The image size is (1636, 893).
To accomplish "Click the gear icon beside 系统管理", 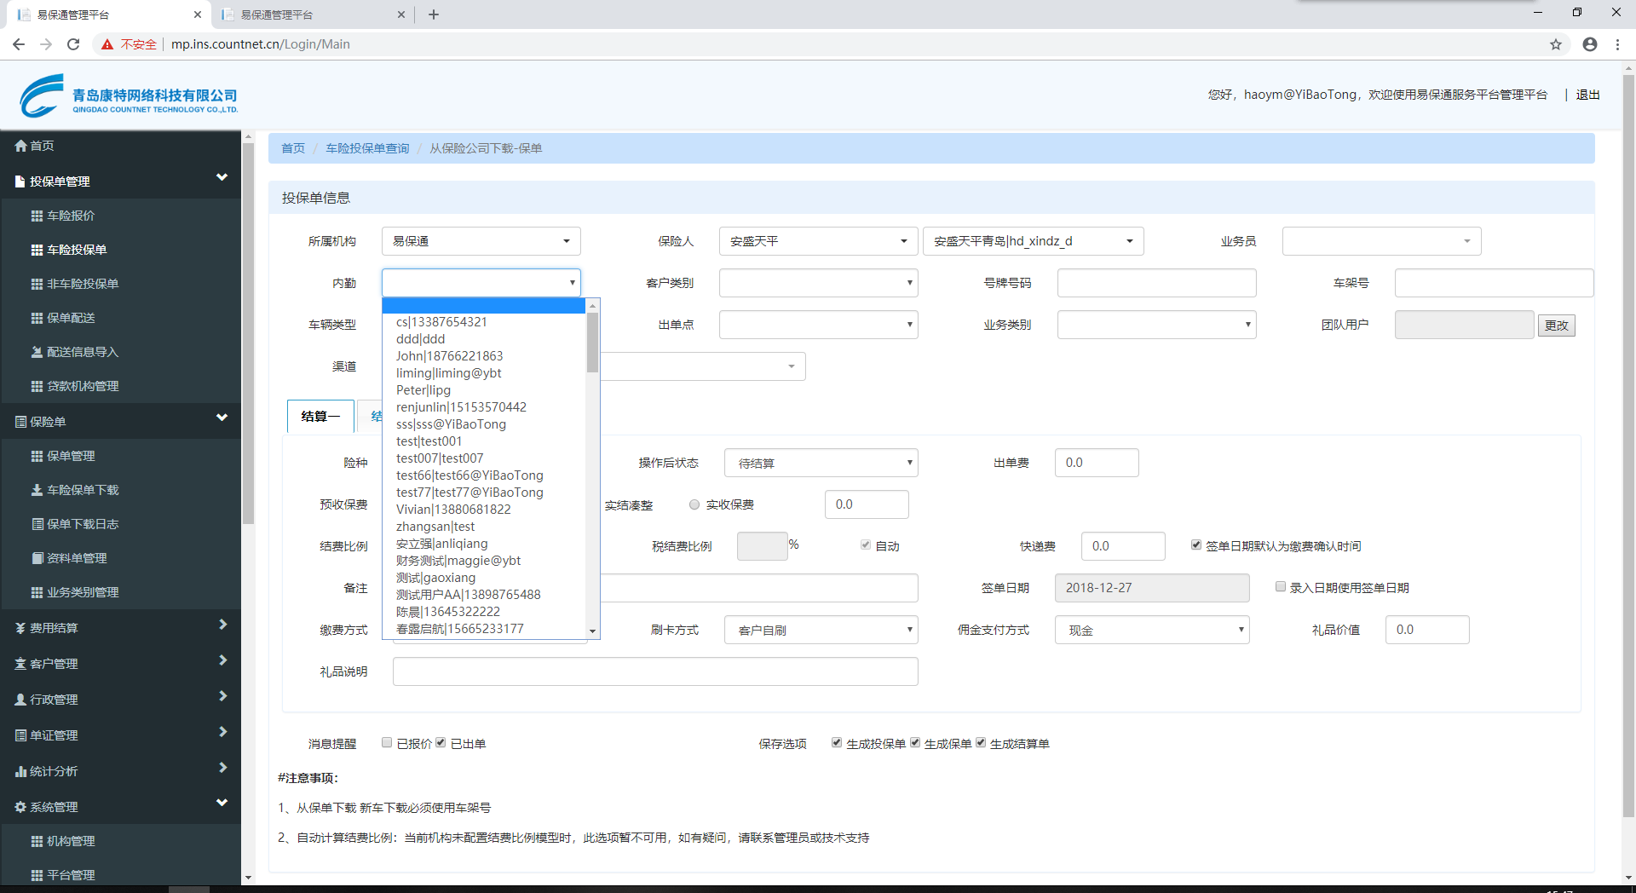I will (x=20, y=807).
